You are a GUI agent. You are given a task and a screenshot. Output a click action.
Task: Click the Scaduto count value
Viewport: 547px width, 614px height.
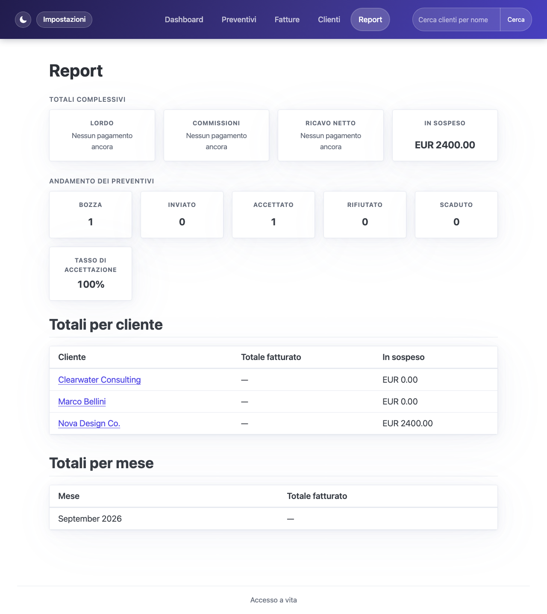click(x=456, y=222)
